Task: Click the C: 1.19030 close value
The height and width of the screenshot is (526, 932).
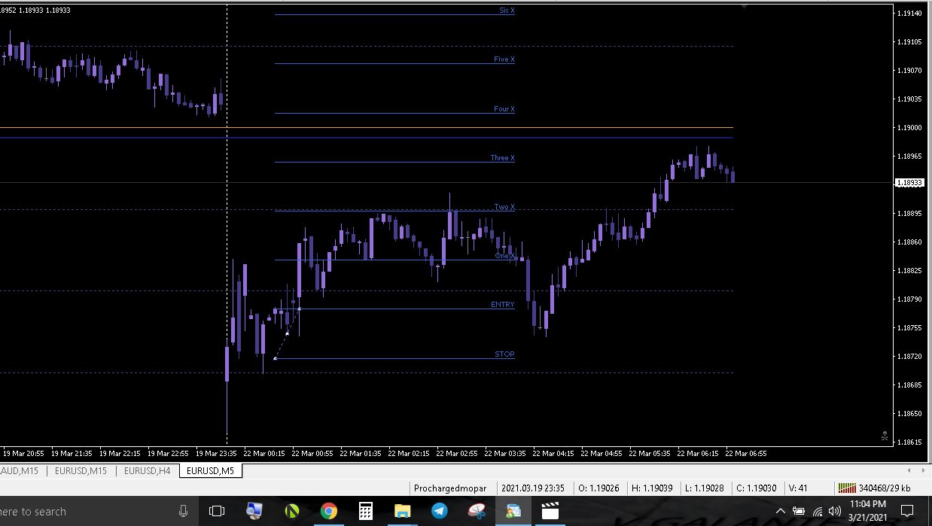Action: 757,488
